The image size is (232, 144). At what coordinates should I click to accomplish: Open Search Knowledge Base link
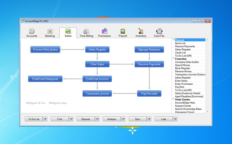(188, 109)
